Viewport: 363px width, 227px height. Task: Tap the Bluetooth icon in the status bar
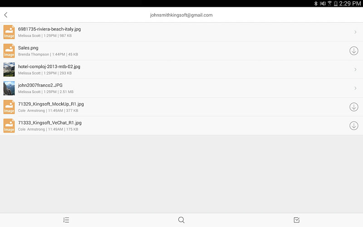pos(316,4)
